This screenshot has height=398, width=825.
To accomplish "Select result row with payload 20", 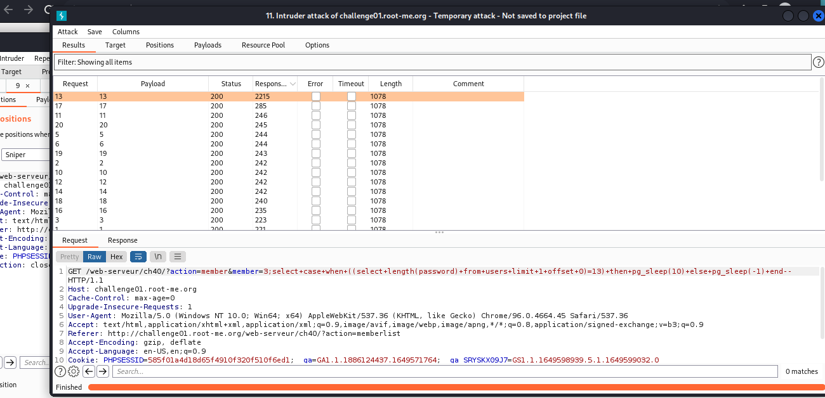I will (x=289, y=125).
